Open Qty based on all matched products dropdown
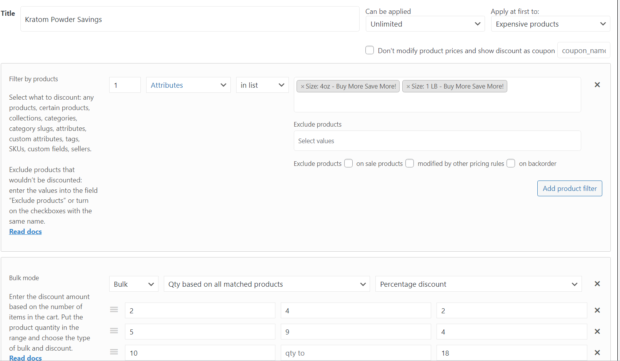This screenshot has width=620, height=361. (267, 284)
